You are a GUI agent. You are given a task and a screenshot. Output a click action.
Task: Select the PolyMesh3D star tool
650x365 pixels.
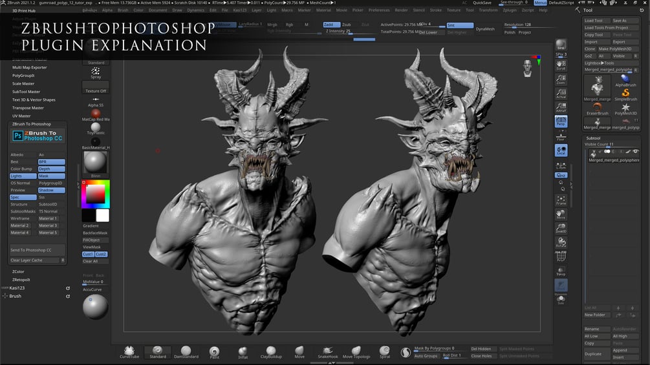tap(625, 109)
